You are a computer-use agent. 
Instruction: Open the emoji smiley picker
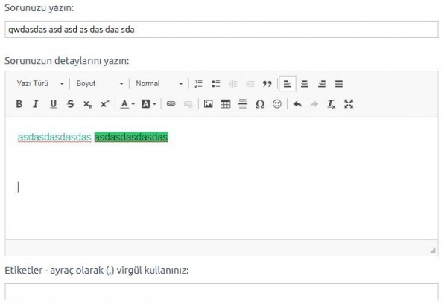276,104
